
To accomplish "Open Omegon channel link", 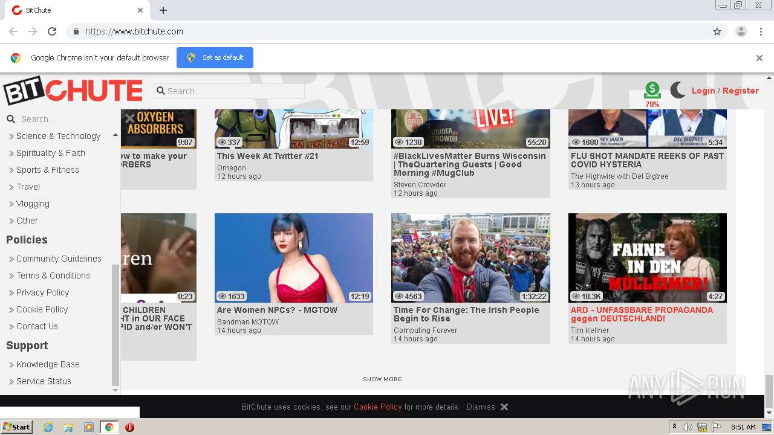I will (232, 168).
